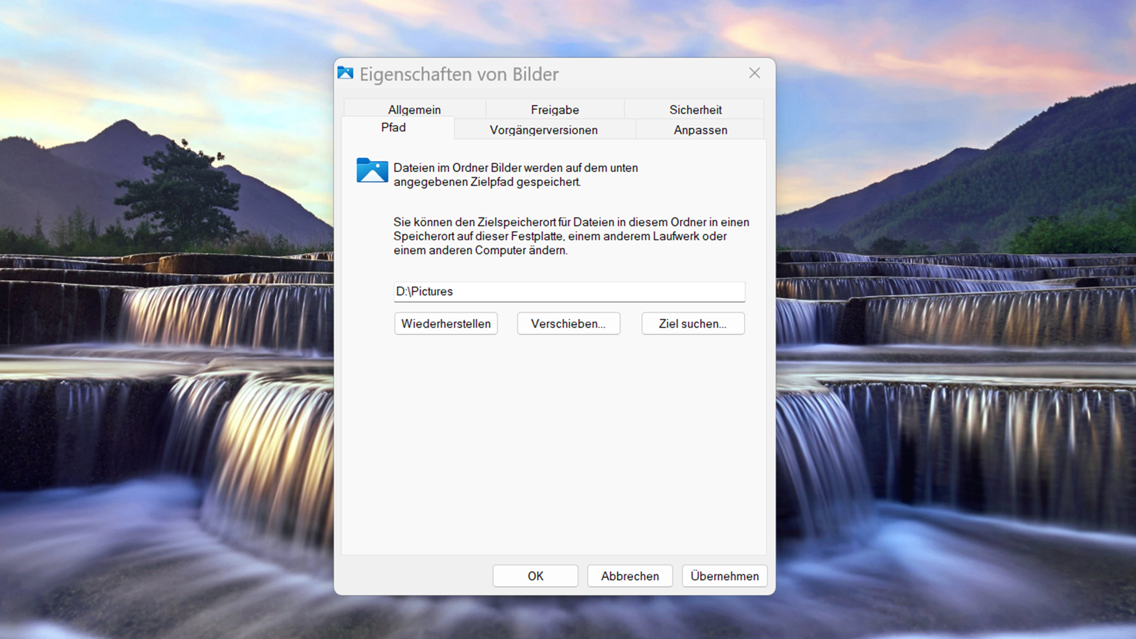Select the Pfad tab

click(x=394, y=127)
